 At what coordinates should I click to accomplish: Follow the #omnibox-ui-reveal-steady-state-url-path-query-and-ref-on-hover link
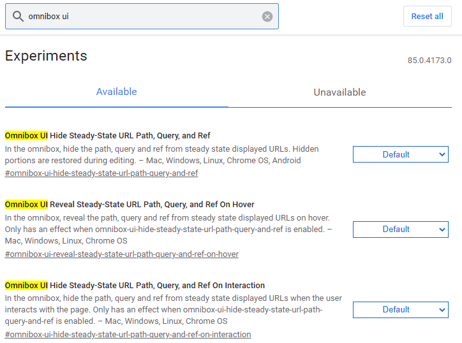pos(121,254)
